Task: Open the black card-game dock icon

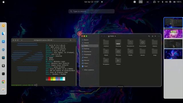Action: point(3,66)
